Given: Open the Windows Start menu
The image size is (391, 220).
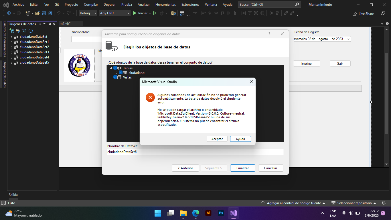Looking at the screenshot, I should click(158, 213).
